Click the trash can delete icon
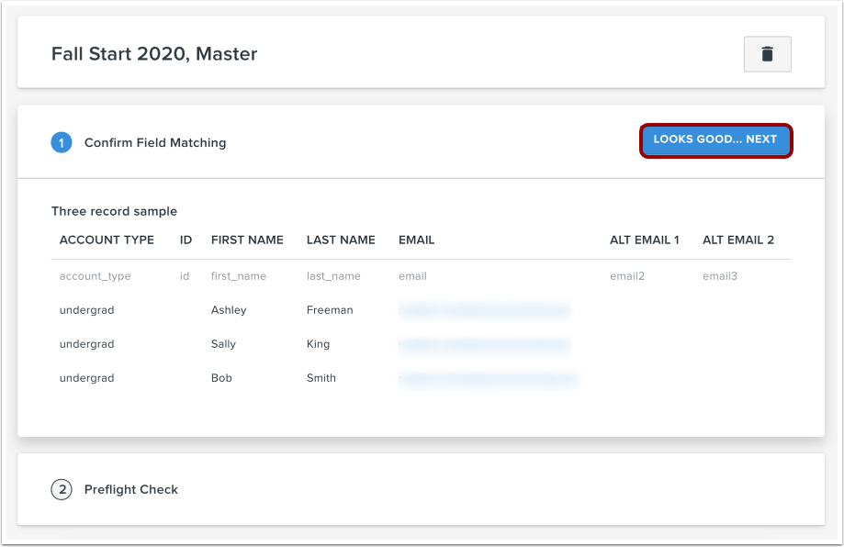Image resolution: width=844 pixels, height=547 pixels. (x=767, y=54)
